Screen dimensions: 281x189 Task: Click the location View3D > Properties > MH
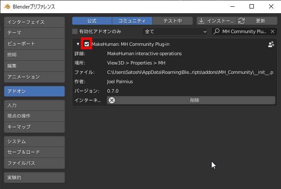136,63
